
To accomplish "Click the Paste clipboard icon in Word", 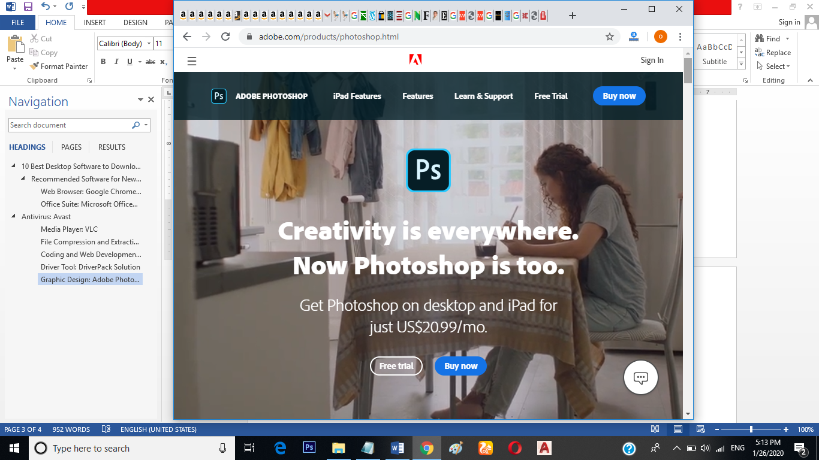I will pyautogui.click(x=15, y=44).
